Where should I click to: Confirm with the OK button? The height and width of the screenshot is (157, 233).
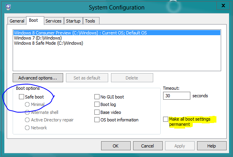point(116,146)
